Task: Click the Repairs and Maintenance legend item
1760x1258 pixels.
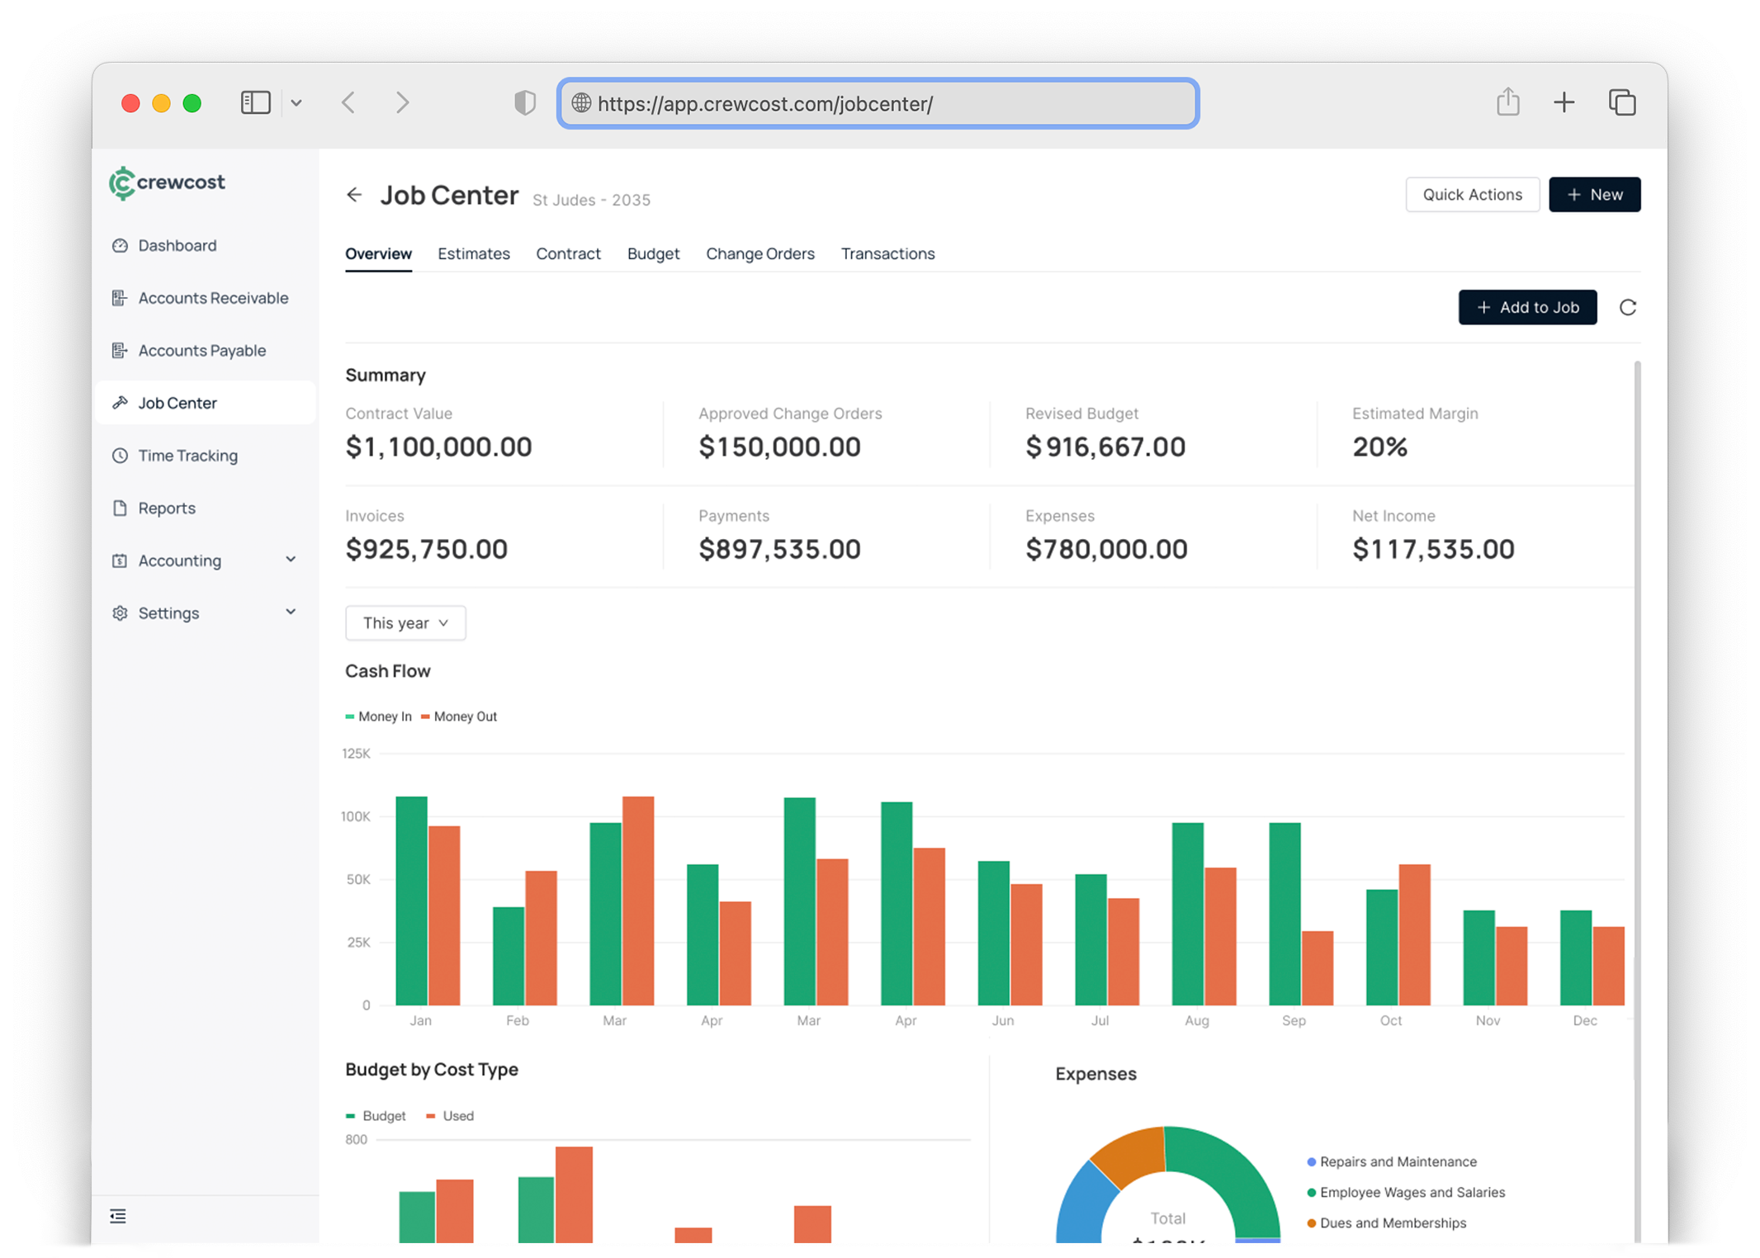Action: [1392, 1162]
